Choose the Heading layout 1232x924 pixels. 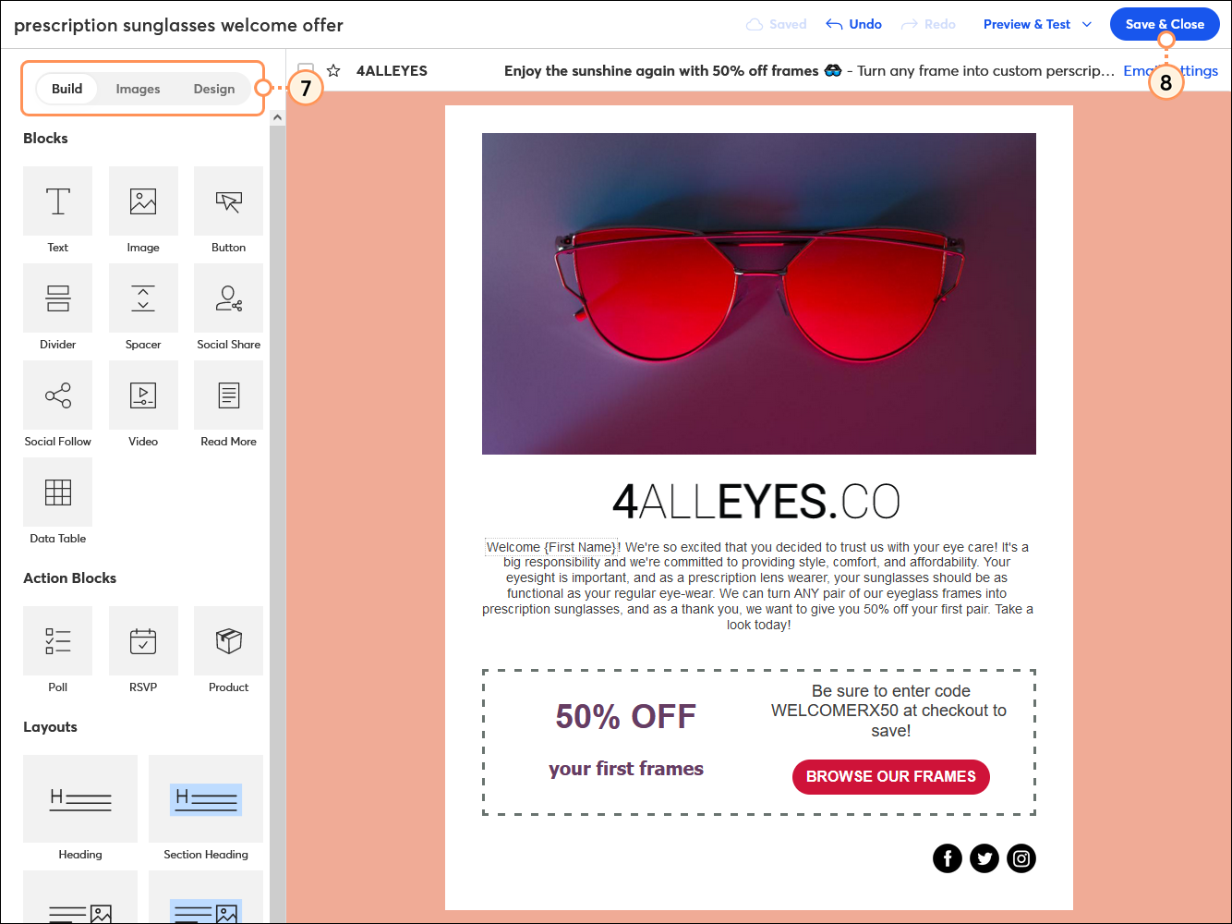point(80,799)
